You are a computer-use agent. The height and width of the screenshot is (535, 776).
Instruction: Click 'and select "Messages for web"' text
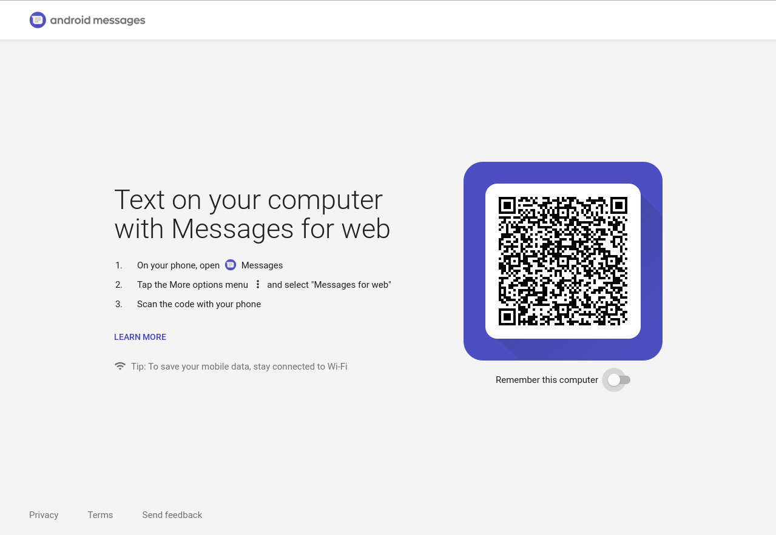pyautogui.click(x=329, y=285)
